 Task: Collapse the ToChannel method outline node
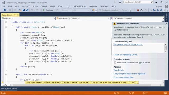[6, 74]
